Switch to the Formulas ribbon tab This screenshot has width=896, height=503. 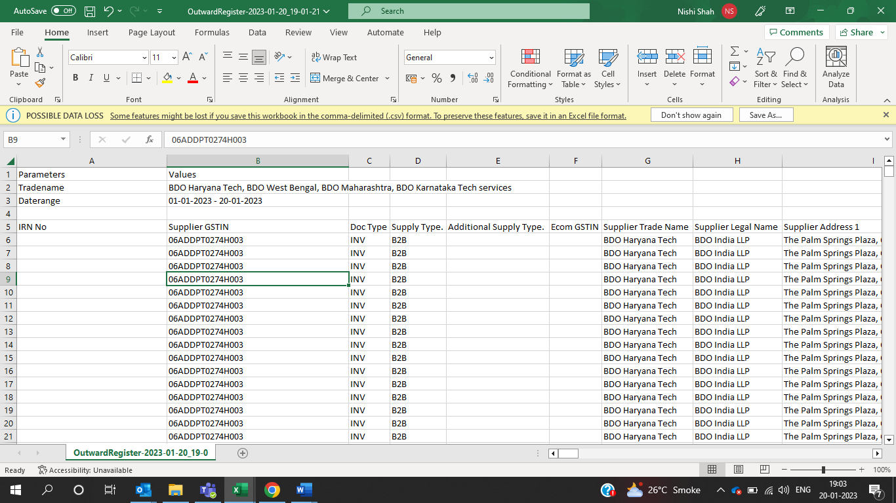point(212,32)
